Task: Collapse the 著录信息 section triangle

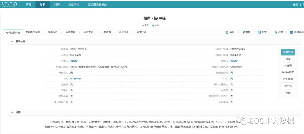Action: coord(12,41)
